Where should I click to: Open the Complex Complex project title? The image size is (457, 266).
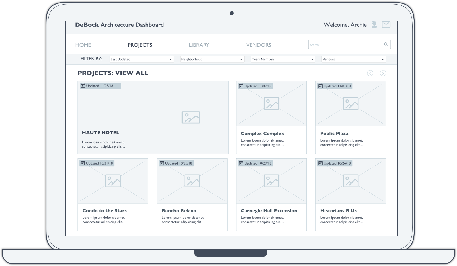[x=263, y=134]
